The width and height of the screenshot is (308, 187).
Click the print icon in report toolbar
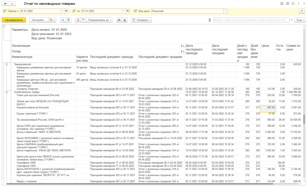click(119, 20)
